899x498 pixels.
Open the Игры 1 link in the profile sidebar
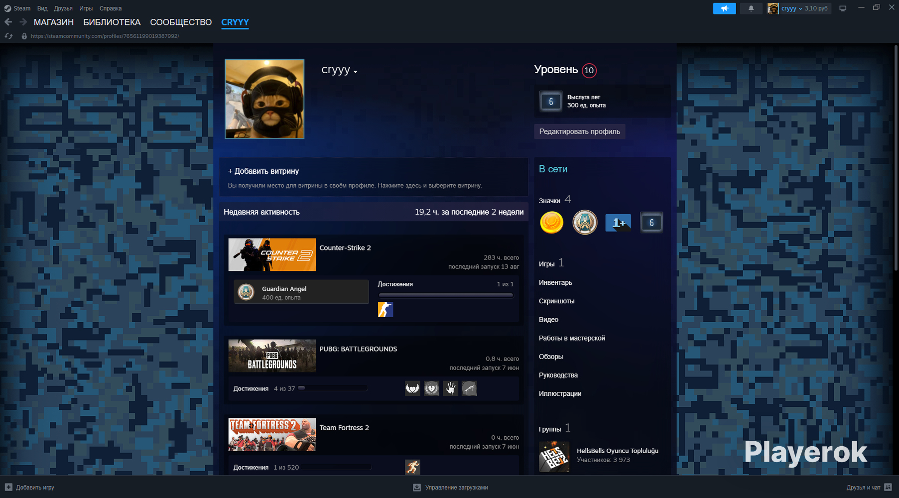click(551, 263)
